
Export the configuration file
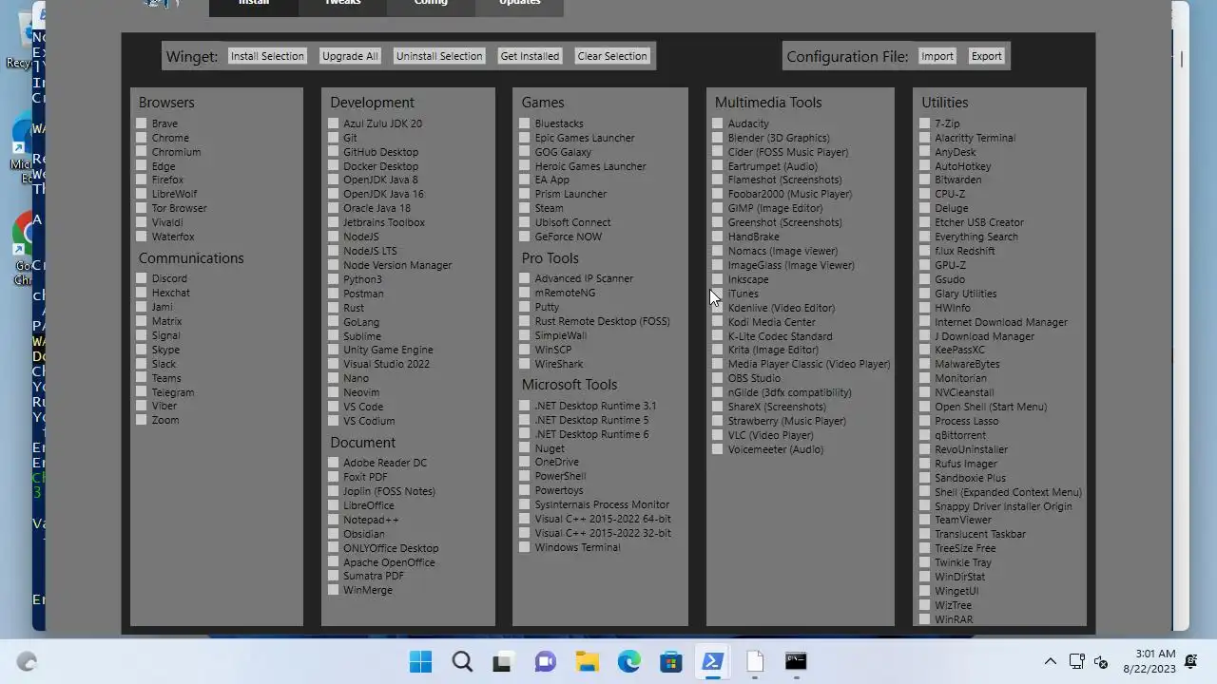pyautogui.click(x=986, y=56)
